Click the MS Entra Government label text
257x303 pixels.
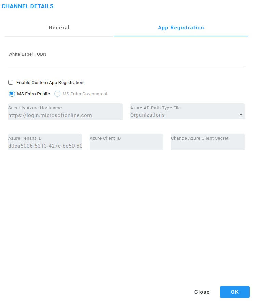tap(85, 94)
